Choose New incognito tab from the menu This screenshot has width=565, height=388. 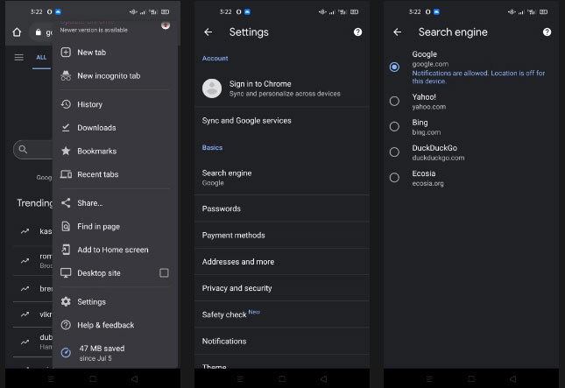tap(116, 75)
